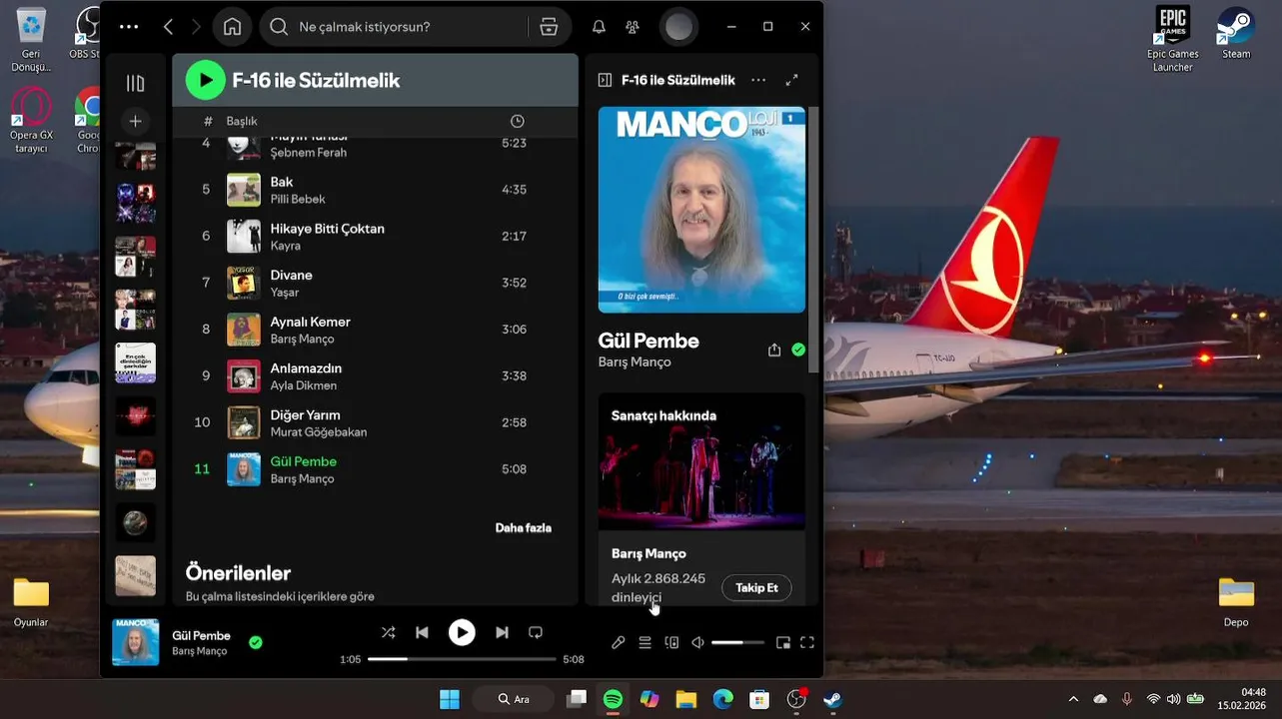Click the bottom bar album thumbnail
Image resolution: width=1282 pixels, height=719 pixels.
click(x=135, y=642)
